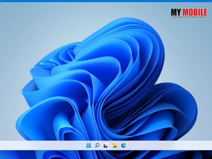
Task: Click the dark blue wallpaper strip under the taskbar
Action: tap(106, 154)
